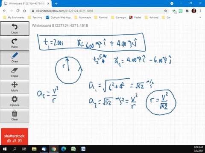Viewport: 205px width, 153px height.
Task: Clear the whiteboard with trash icon
Action: 15,116
